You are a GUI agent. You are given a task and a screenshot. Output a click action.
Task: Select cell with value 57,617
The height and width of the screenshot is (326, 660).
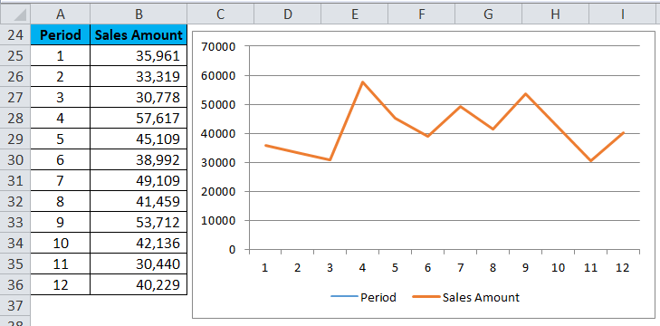pyautogui.click(x=139, y=119)
